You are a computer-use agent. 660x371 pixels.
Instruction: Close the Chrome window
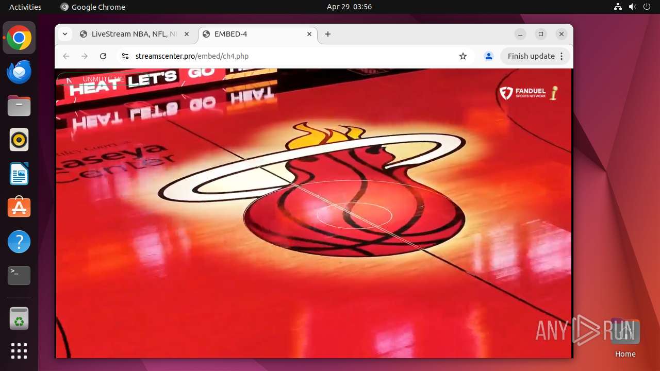562,34
